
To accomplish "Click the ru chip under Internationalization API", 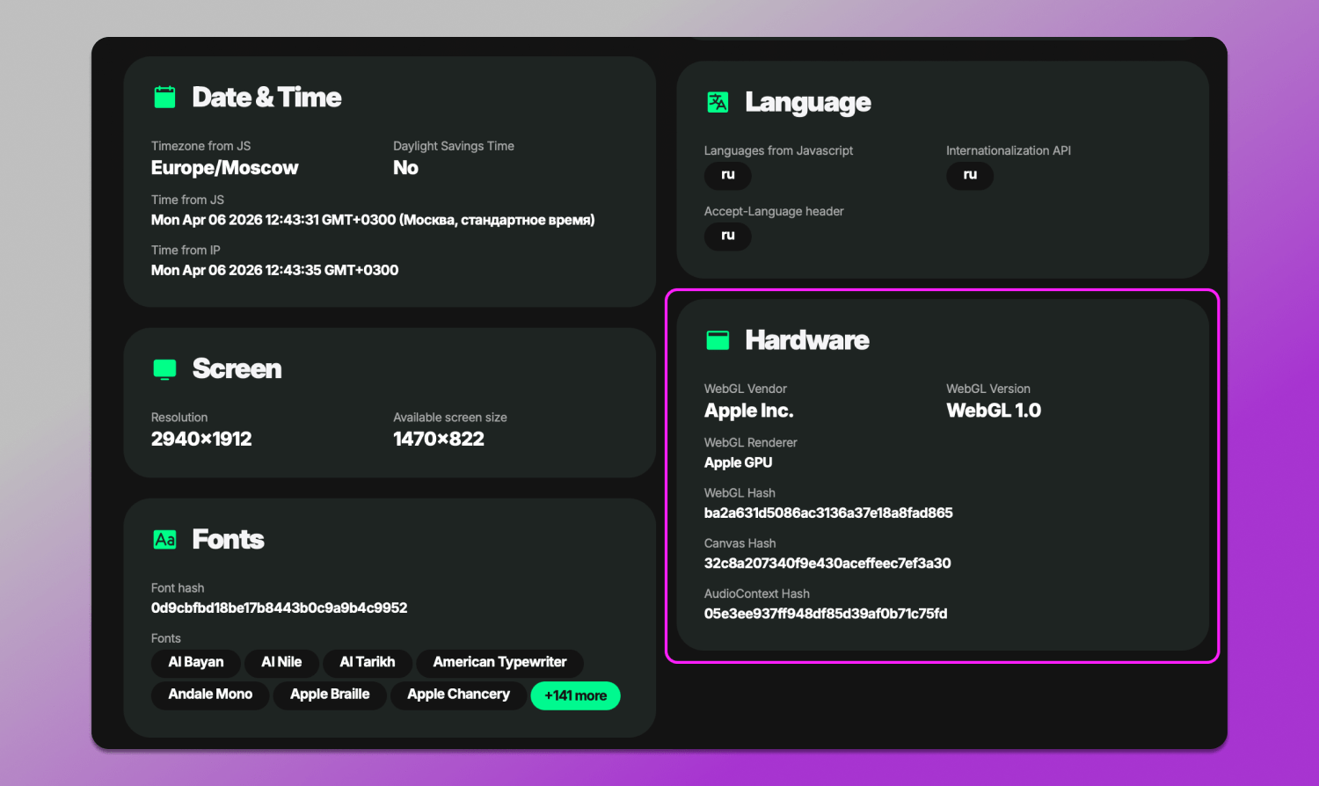I will pos(969,175).
